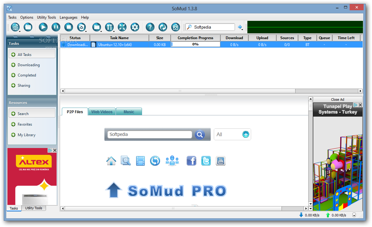The image size is (372, 227).
Task: Open settings via the gear toolbar icon
Action: (135, 27)
